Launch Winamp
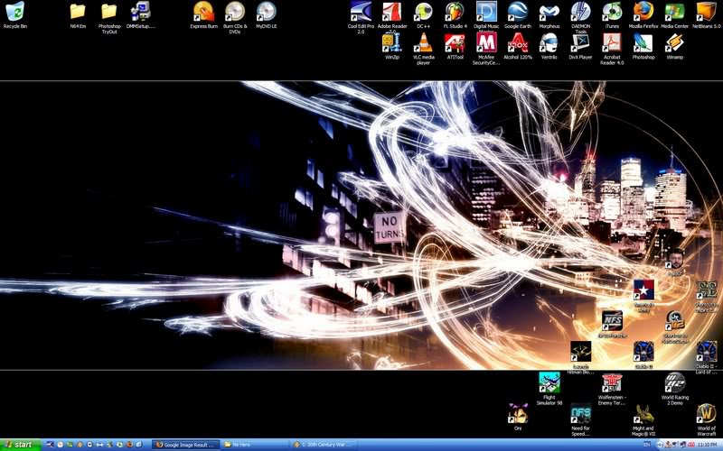Screen dimensions: 723x451 coord(674,46)
